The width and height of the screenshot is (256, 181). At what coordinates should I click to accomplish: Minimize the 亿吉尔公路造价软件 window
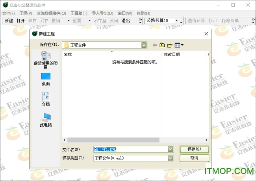(x=218, y=5)
